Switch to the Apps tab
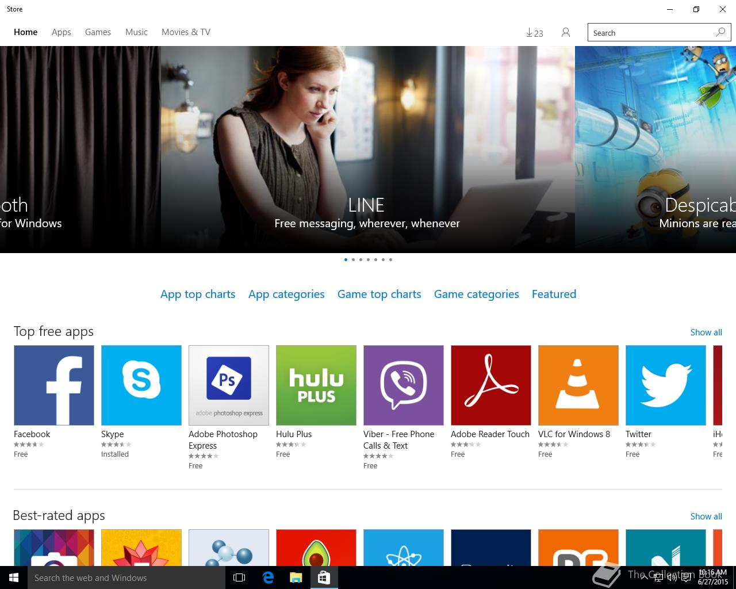The width and height of the screenshot is (736, 589). pos(62,32)
